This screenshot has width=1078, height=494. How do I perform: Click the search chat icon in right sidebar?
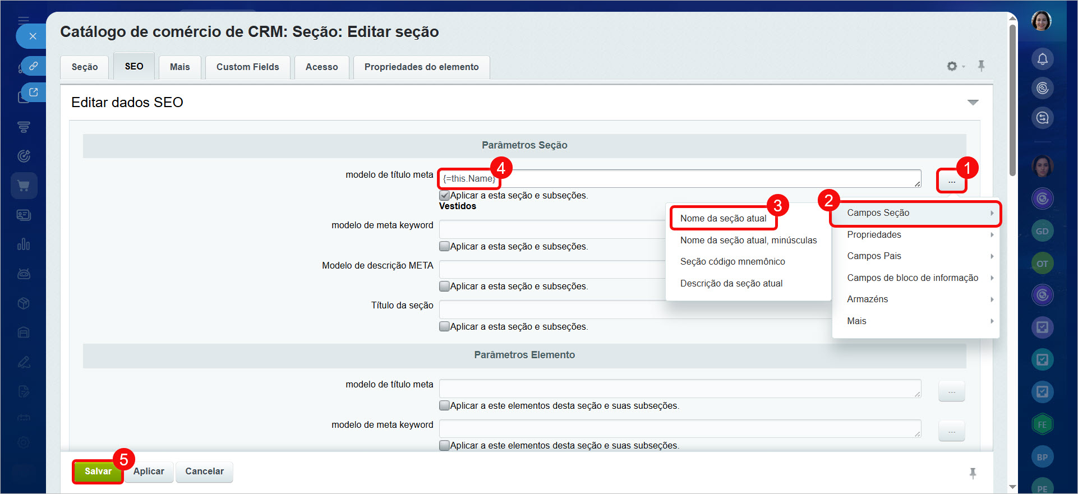(x=1042, y=118)
